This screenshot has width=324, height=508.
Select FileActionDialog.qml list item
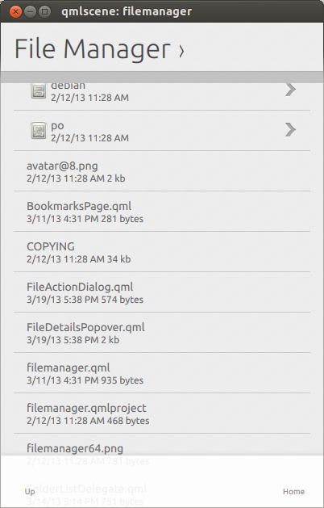pyautogui.click(x=162, y=292)
